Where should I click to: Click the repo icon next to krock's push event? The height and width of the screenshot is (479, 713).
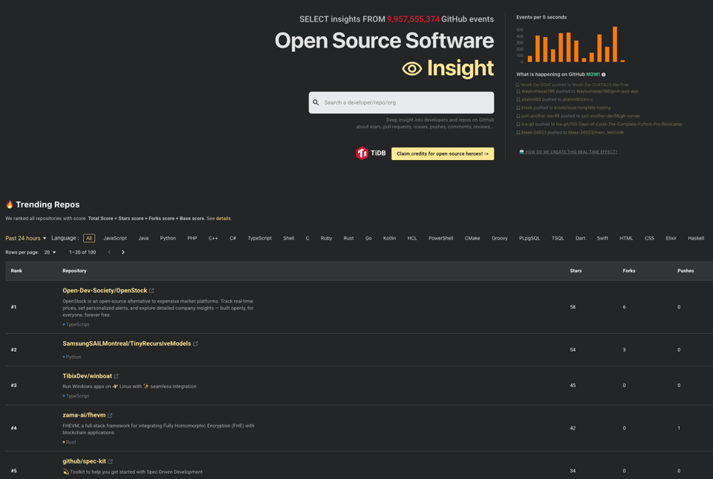pyautogui.click(x=518, y=108)
